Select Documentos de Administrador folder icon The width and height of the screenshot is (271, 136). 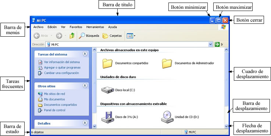[167, 63]
